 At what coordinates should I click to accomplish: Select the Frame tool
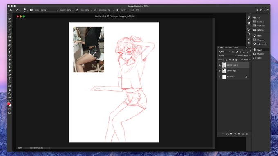pos(9,37)
